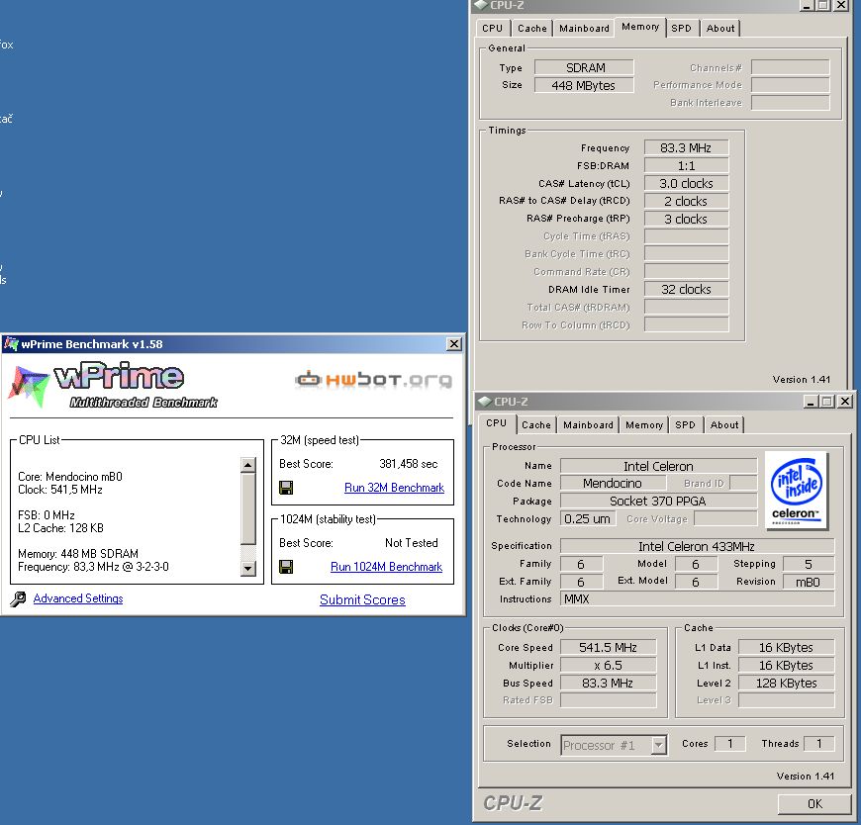Click the memory Type field SDRAM

(584, 67)
